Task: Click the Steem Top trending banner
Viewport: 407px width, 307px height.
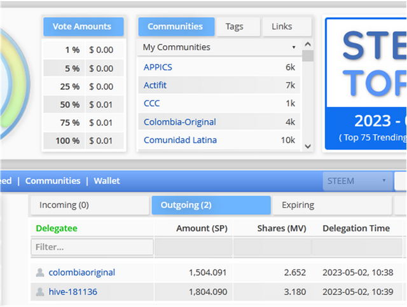Action: pyautogui.click(x=366, y=83)
